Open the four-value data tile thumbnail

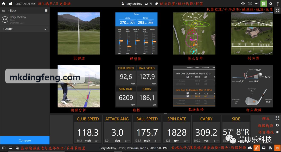click(136, 86)
